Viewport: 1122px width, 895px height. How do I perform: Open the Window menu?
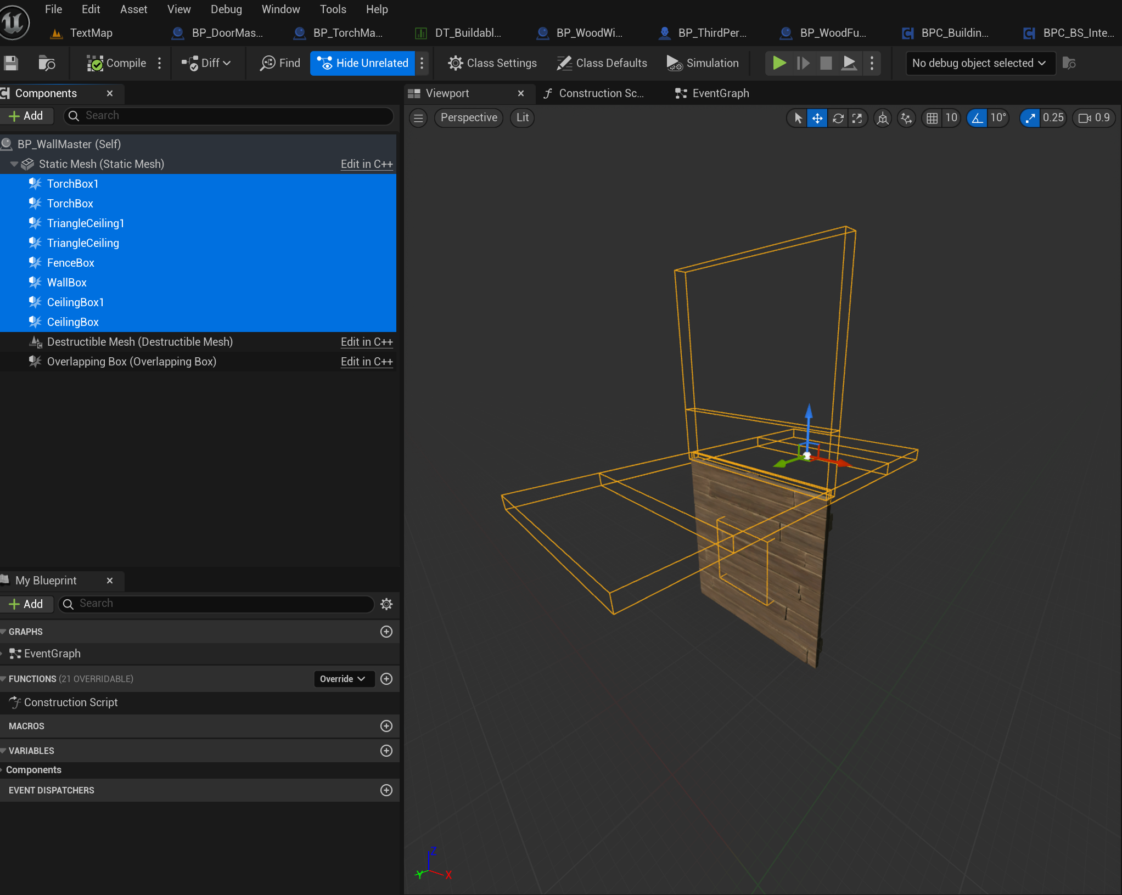[x=280, y=9]
